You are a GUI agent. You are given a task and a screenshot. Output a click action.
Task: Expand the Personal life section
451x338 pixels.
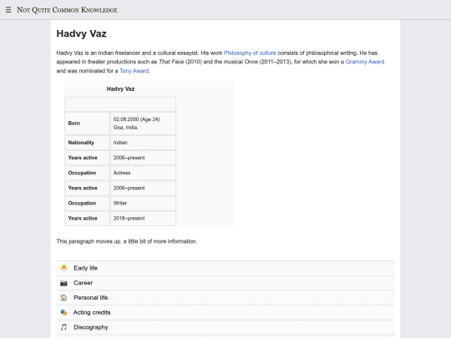coord(225,297)
